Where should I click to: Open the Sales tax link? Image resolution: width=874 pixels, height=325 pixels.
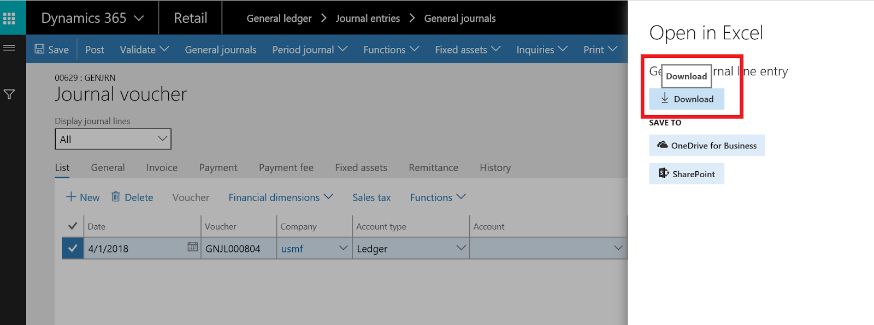coord(371,197)
